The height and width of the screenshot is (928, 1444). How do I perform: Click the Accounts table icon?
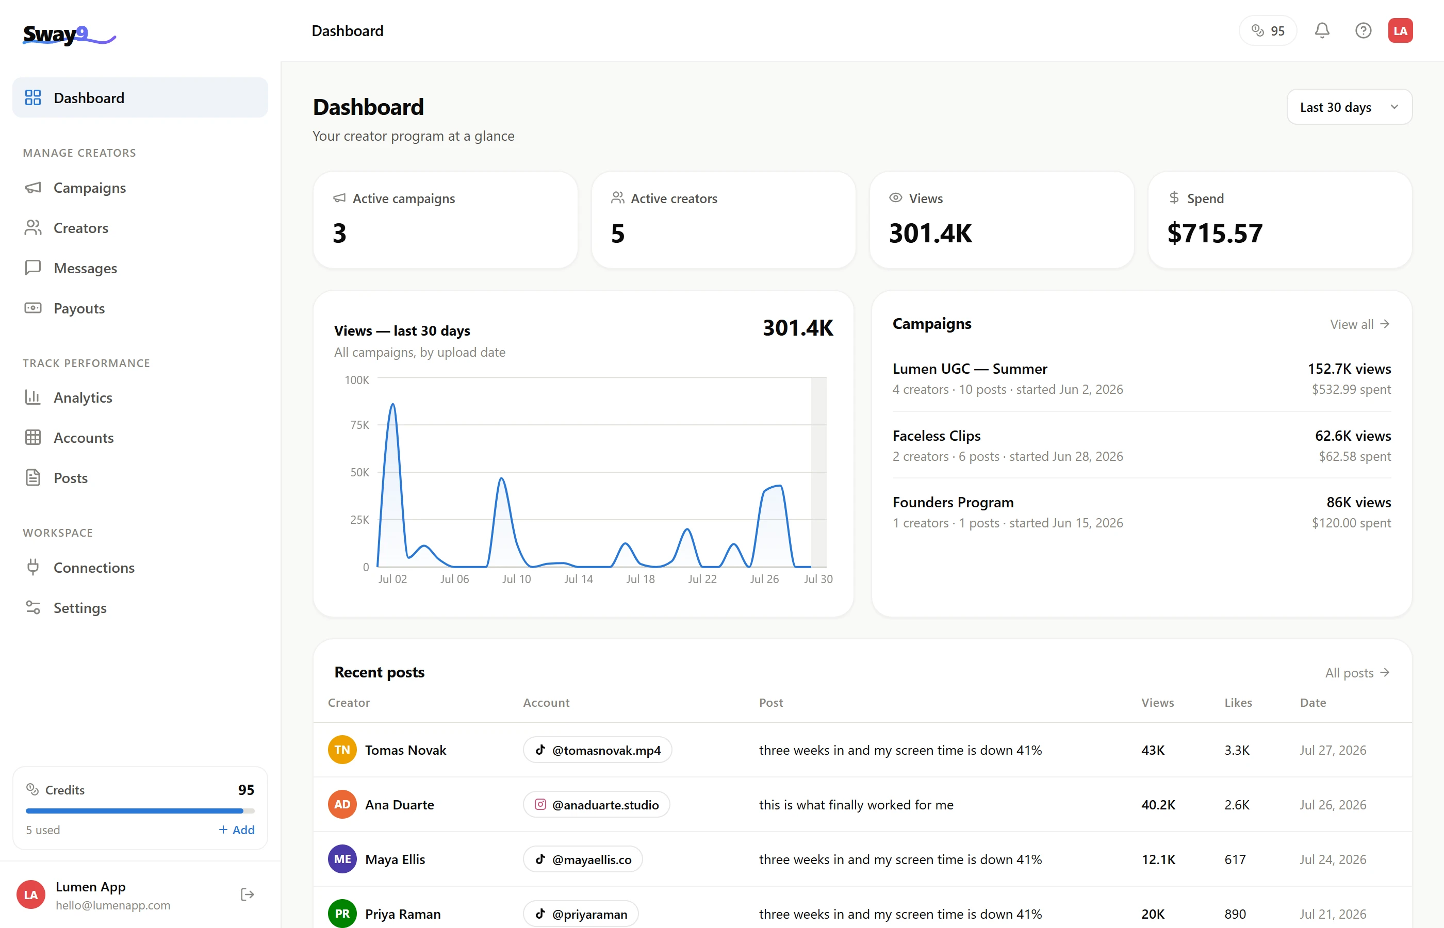[33, 438]
